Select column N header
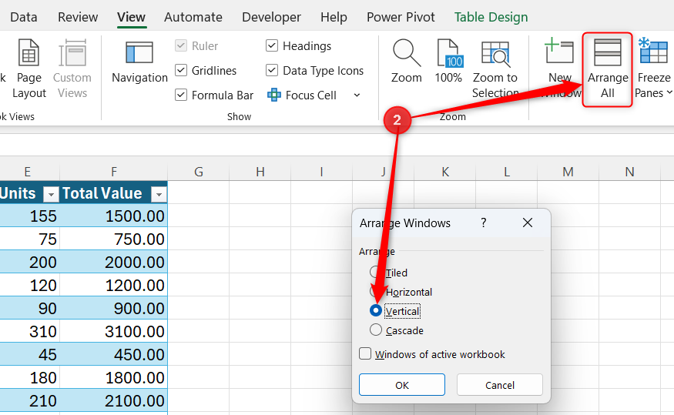674x415 pixels. [x=629, y=172]
